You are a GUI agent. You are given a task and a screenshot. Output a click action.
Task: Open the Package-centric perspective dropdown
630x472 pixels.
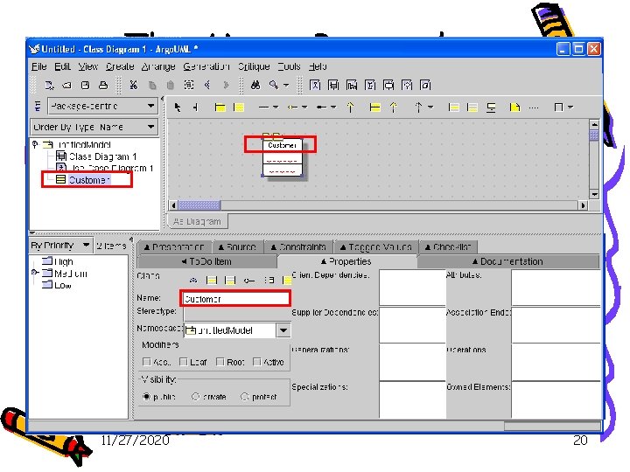pos(103,107)
